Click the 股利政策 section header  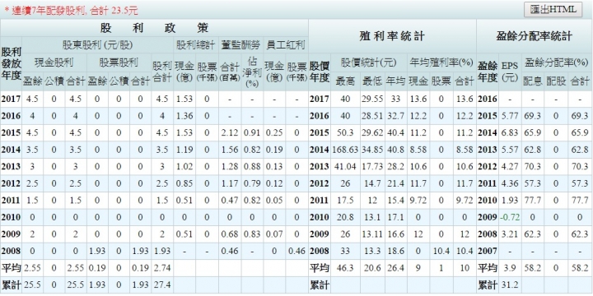154,28
